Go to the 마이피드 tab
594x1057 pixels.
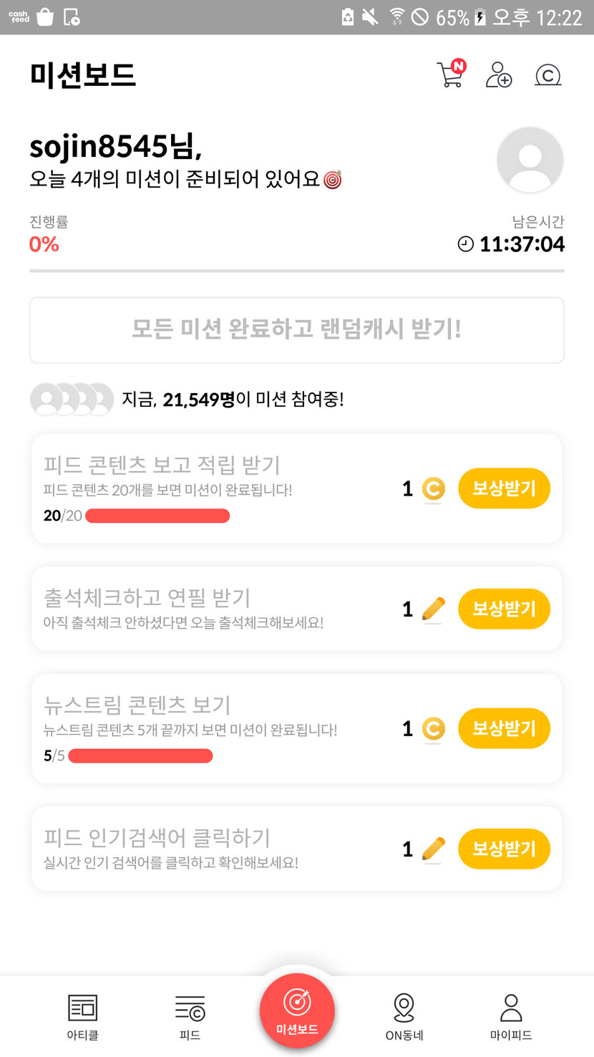tap(511, 1015)
